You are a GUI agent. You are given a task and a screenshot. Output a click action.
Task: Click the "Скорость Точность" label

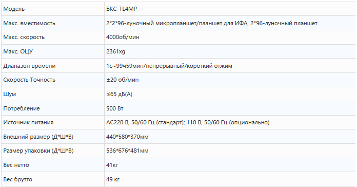(x=29, y=80)
